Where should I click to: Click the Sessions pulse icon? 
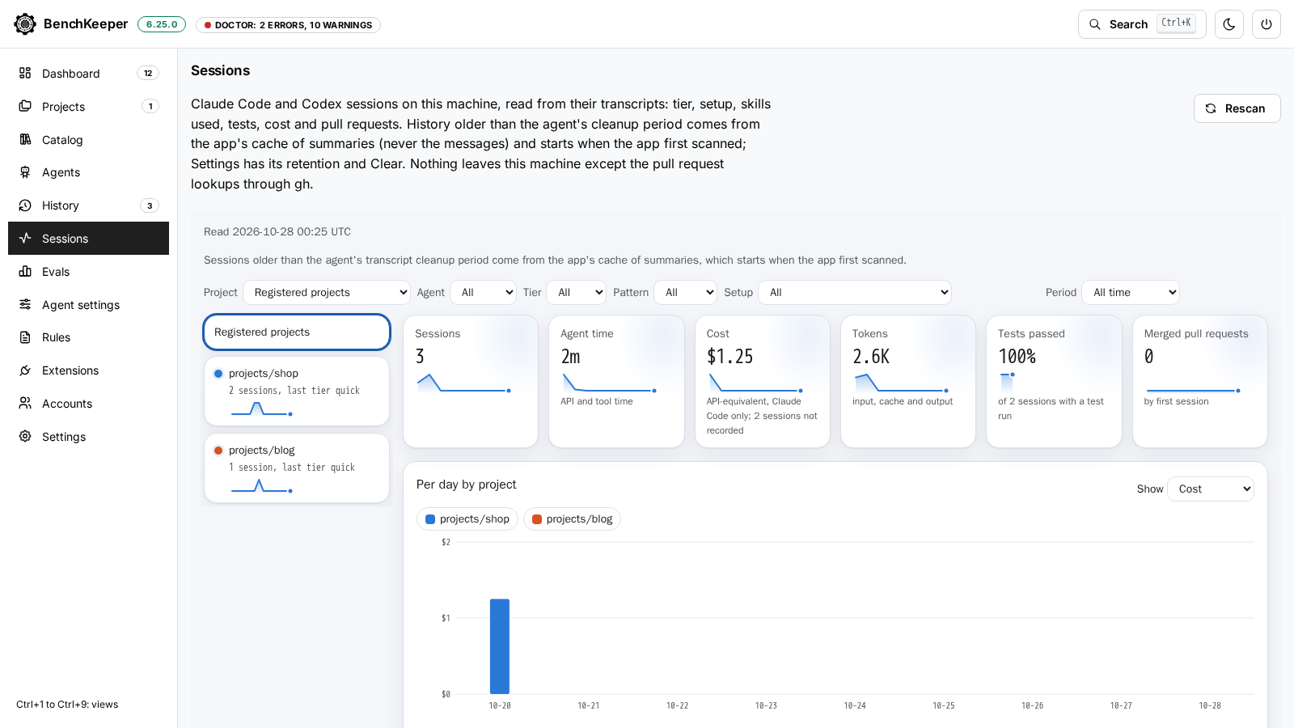point(25,238)
